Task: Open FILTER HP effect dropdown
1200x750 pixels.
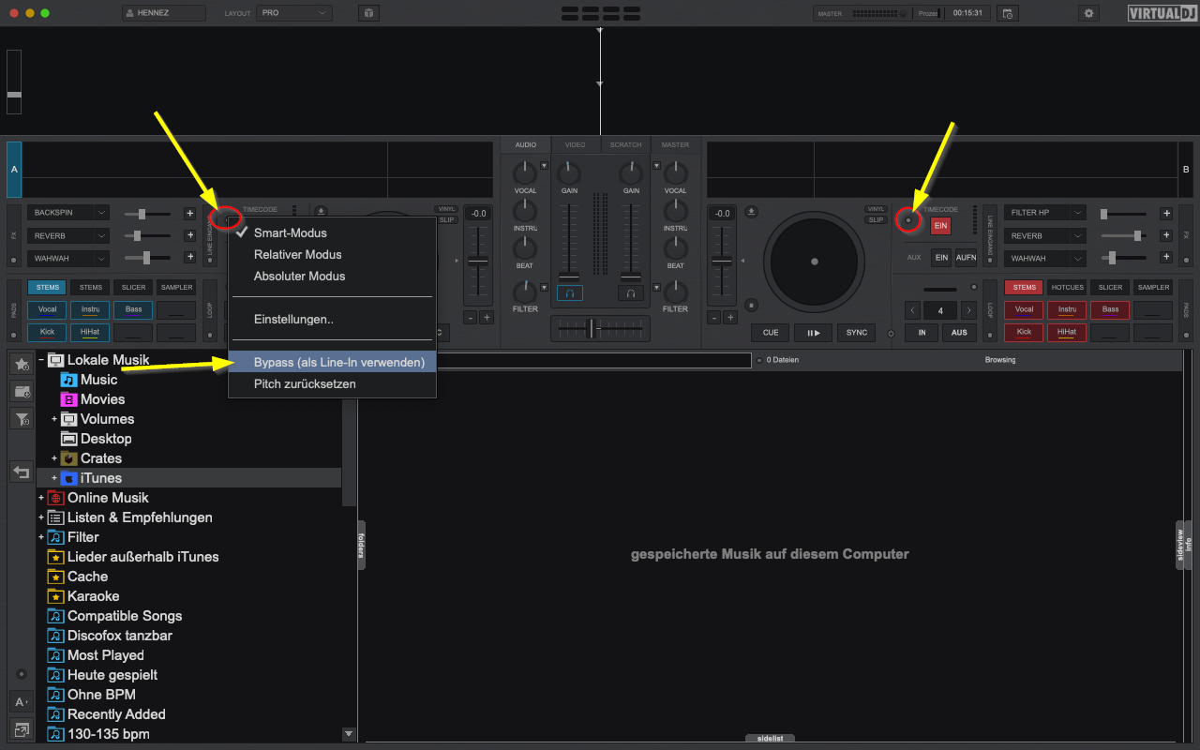Action: click(x=1044, y=214)
